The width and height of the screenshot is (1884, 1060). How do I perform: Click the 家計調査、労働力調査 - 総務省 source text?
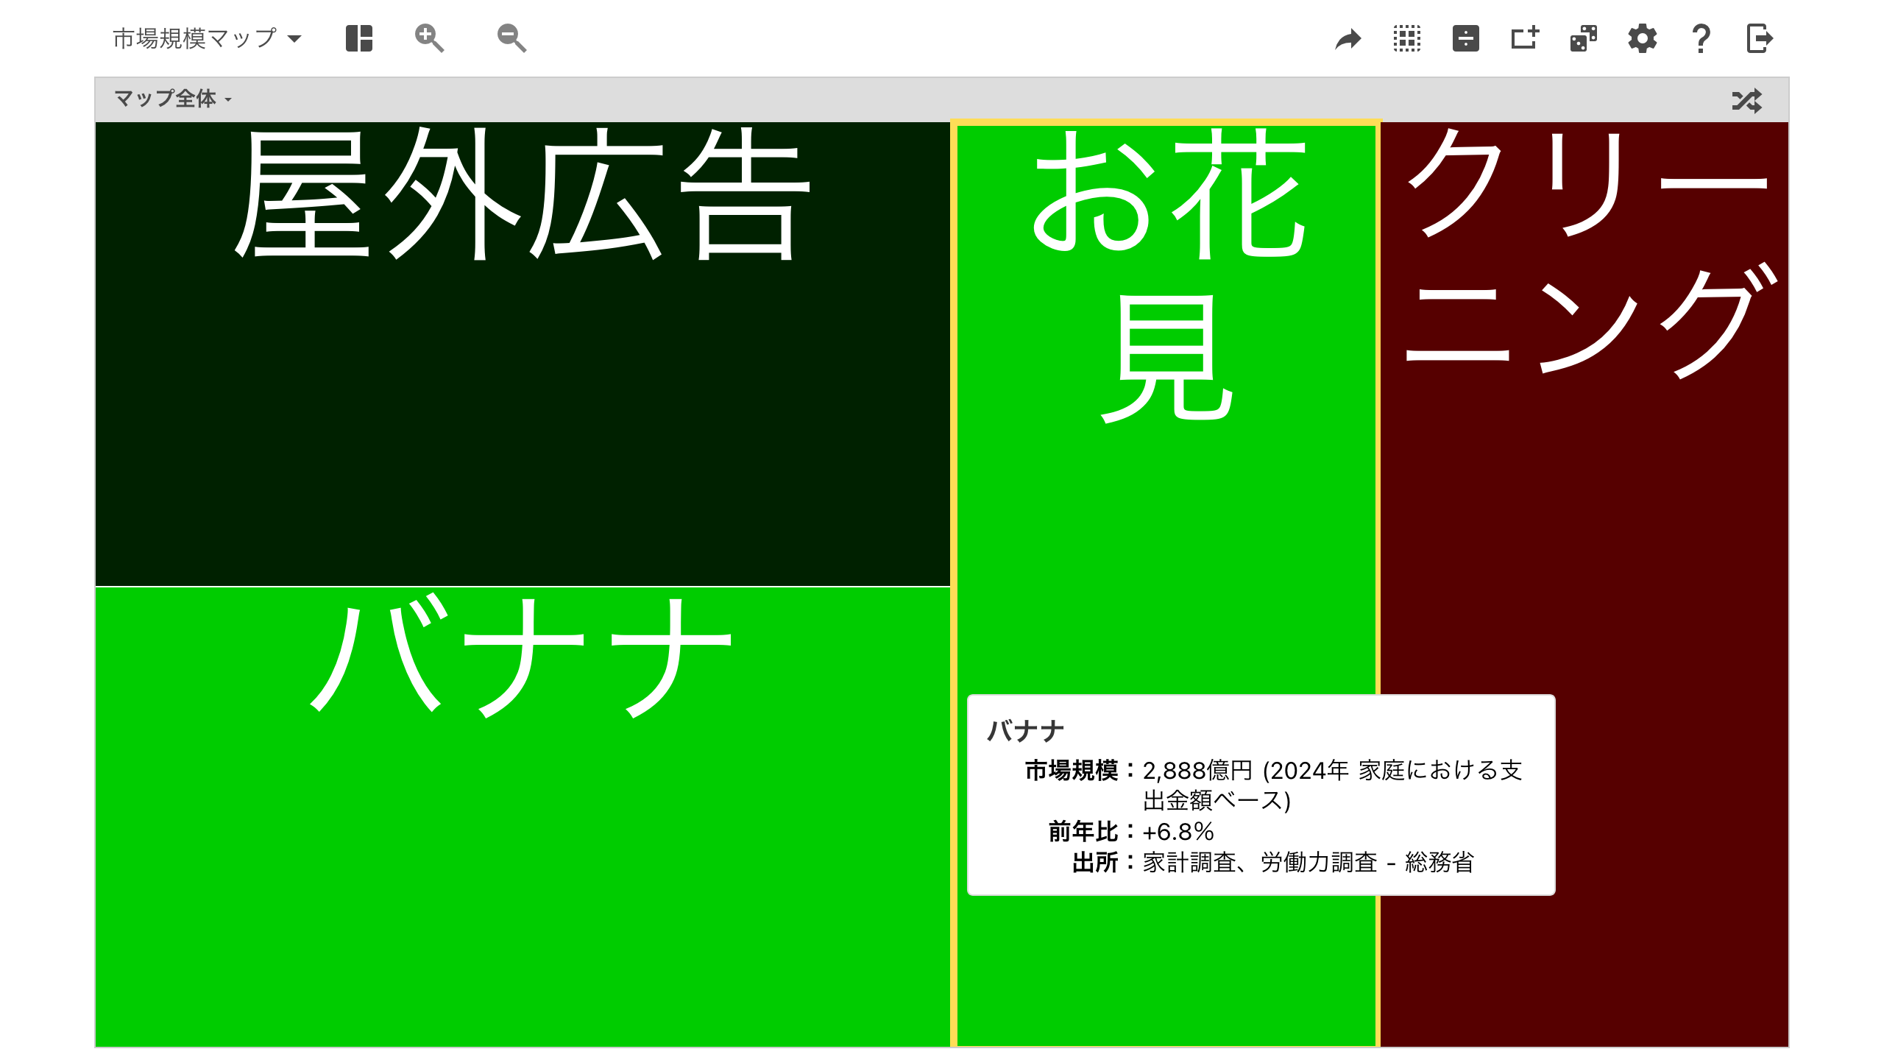[1308, 862]
